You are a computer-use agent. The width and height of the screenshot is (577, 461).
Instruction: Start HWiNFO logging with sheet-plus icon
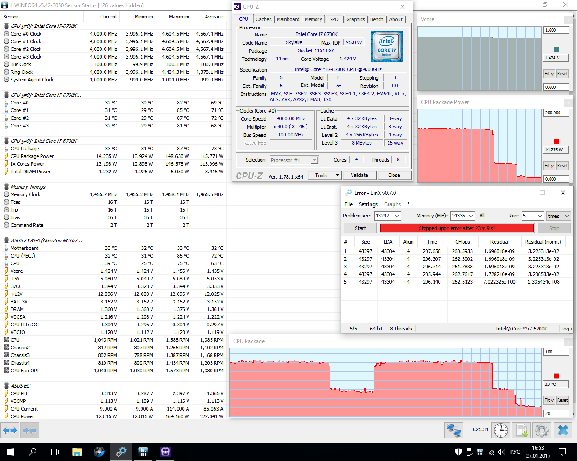pyautogui.click(x=521, y=430)
